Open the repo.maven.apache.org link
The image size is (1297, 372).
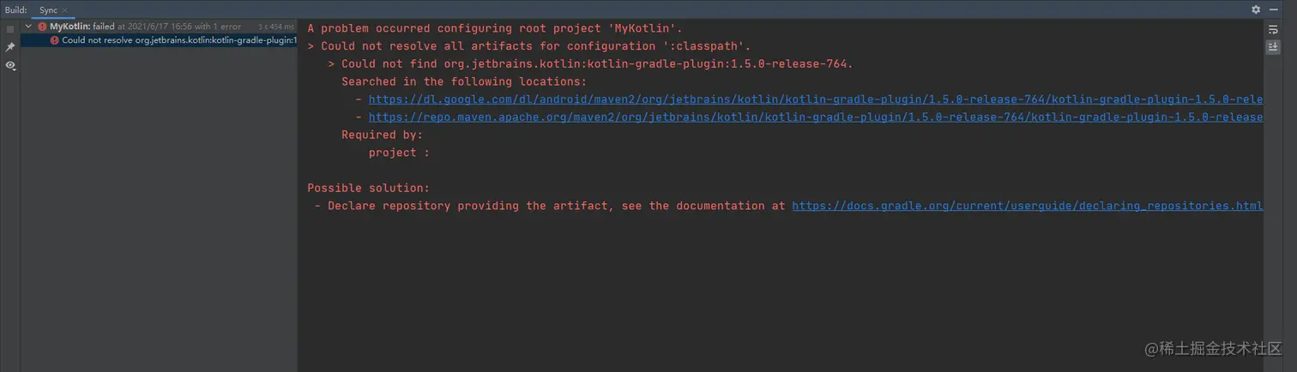[815, 117]
